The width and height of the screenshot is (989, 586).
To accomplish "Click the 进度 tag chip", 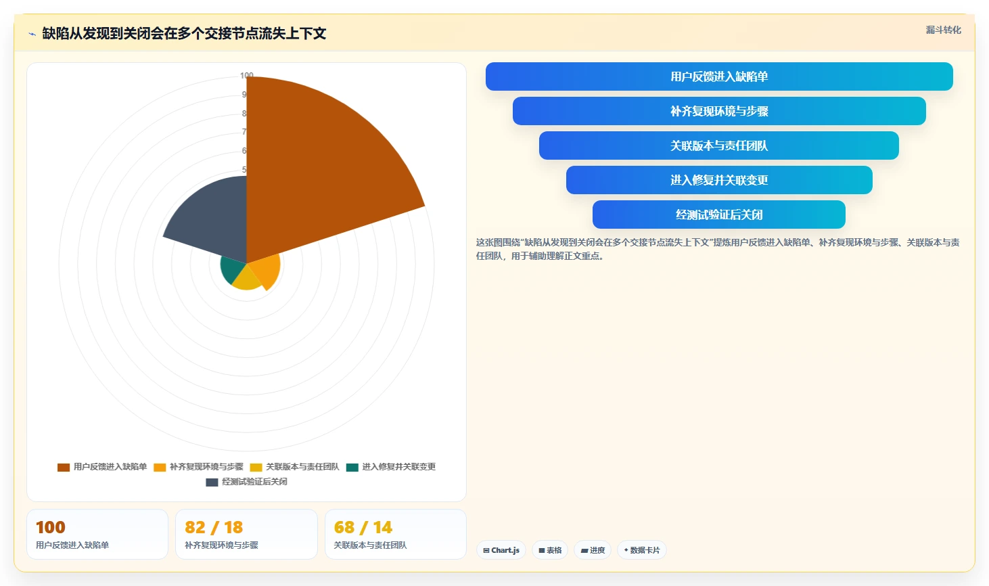I will tap(593, 550).
